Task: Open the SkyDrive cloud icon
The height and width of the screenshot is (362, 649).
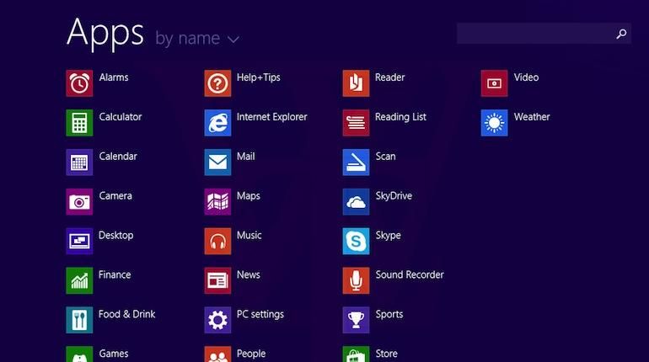Action: coord(356,202)
